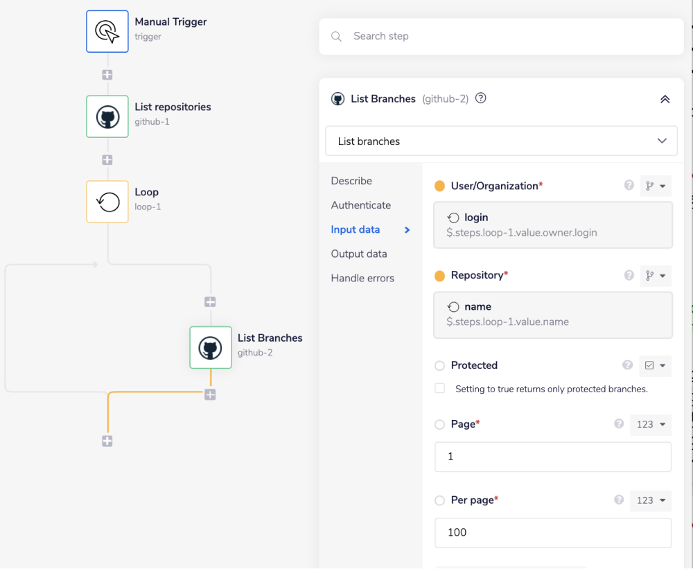This screenshot has width=693, height=569.
Task: Select the List repositories GitHub node
Action: [107, 116]
